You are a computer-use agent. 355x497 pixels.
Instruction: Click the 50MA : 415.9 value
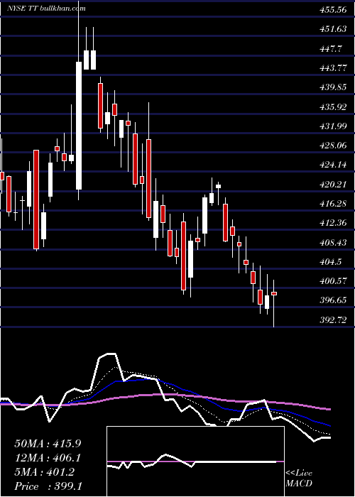coord(48,444)
